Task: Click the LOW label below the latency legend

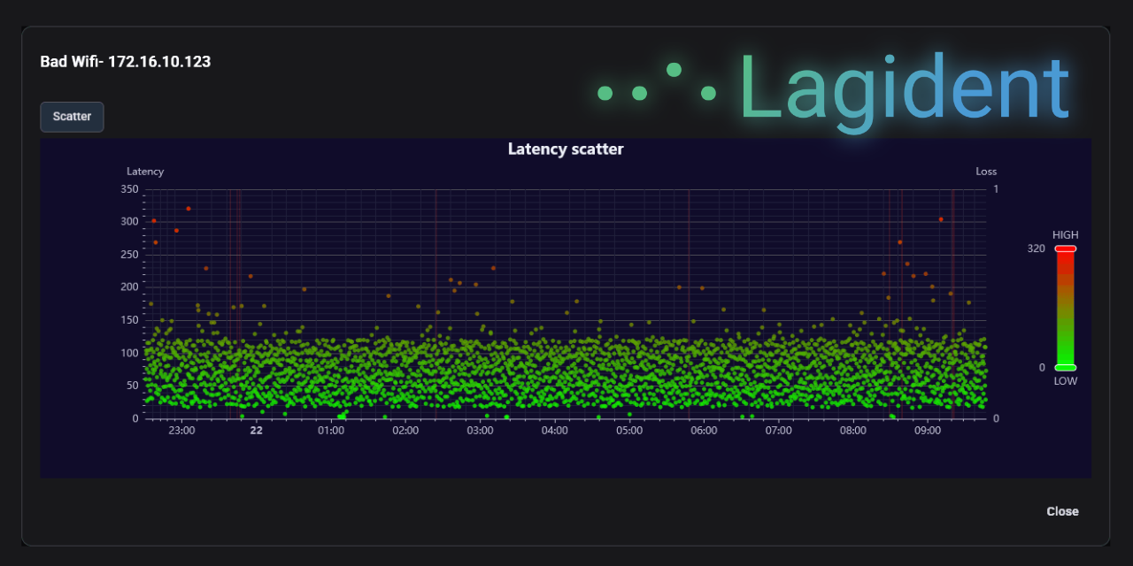Action: (x=1065, y=380)
